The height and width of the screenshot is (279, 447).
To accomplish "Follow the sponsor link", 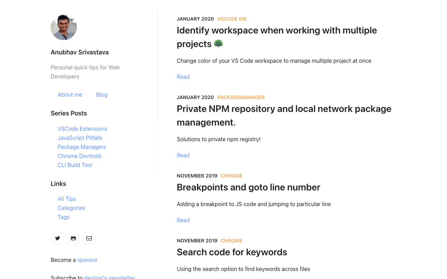I will pos(87,260).
